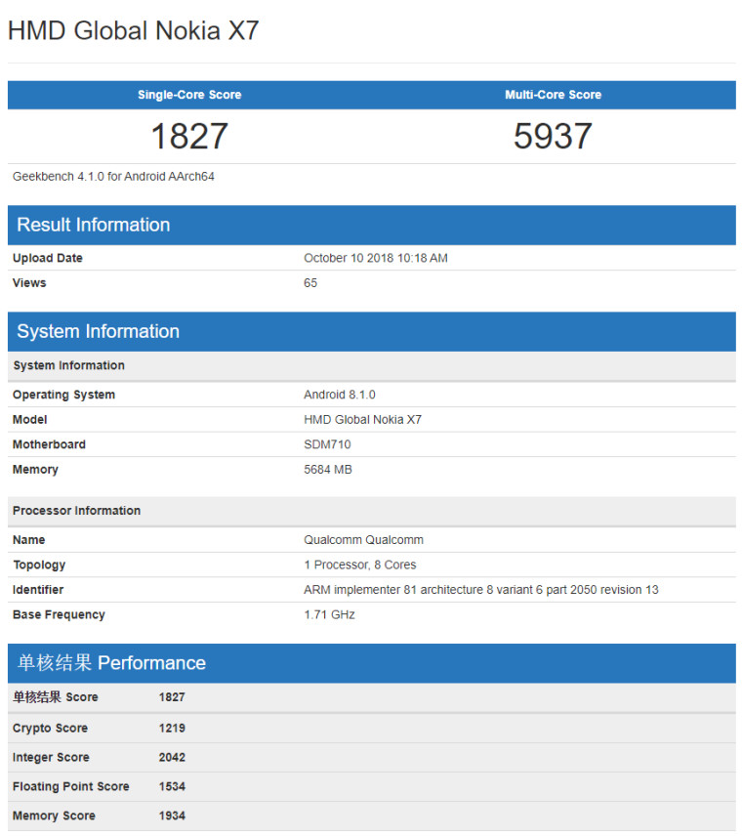Select the Views label
Viewport: 742px width, 837px height.
tap(29, 283)
